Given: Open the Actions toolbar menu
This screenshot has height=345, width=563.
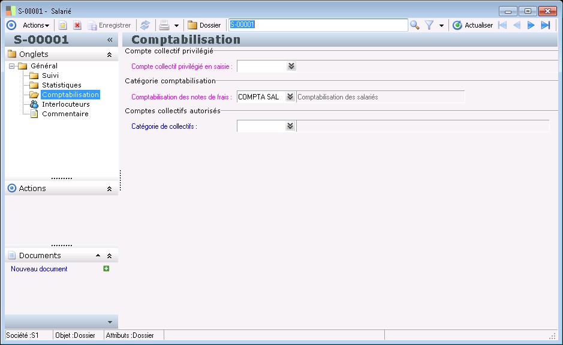Looking at the screenshot, I should click(x=36, y=25).
